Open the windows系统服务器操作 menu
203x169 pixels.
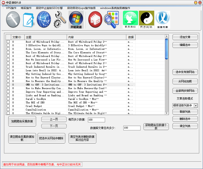tap(115, 8)
